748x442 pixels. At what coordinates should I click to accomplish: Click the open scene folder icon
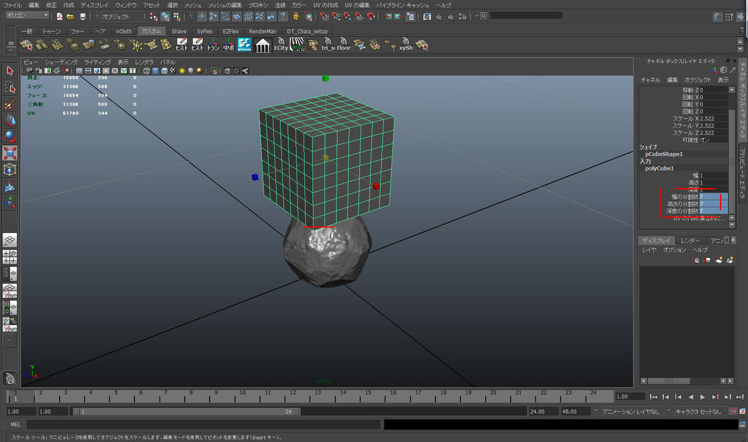[x=70, y=16]
